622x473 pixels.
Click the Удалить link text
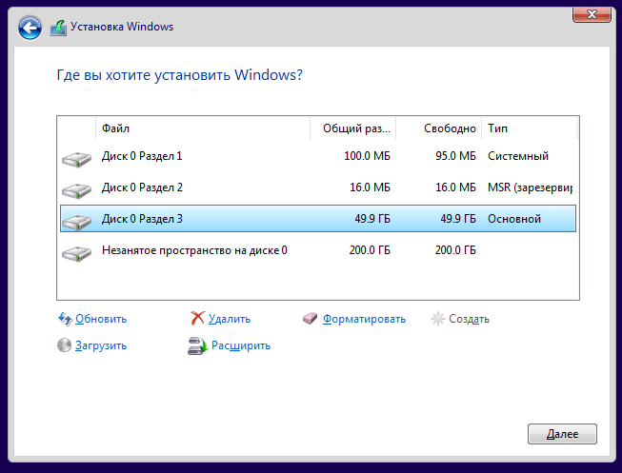[230, 319]
